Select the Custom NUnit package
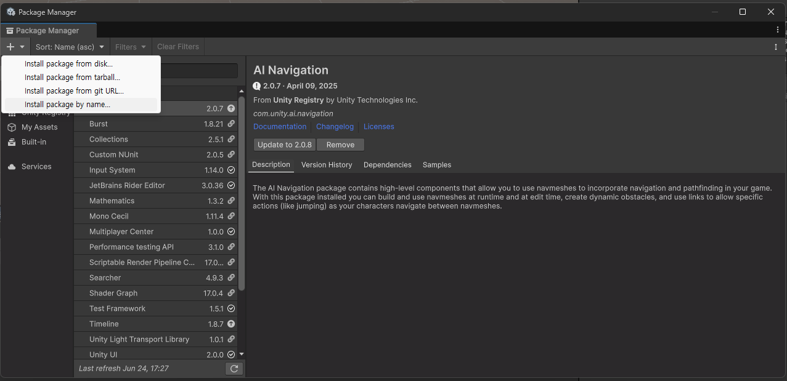The image size is (787, 381). pyautogui.click(x=155, y=154)
